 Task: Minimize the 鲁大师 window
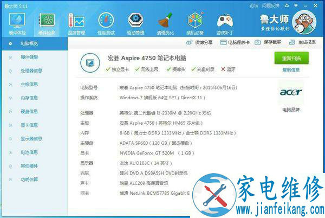(305, 6)
